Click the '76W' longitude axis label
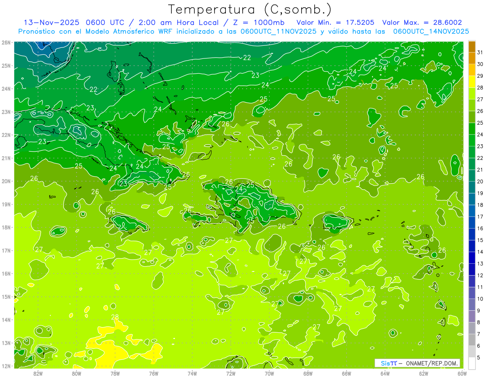 coord(154,373)
